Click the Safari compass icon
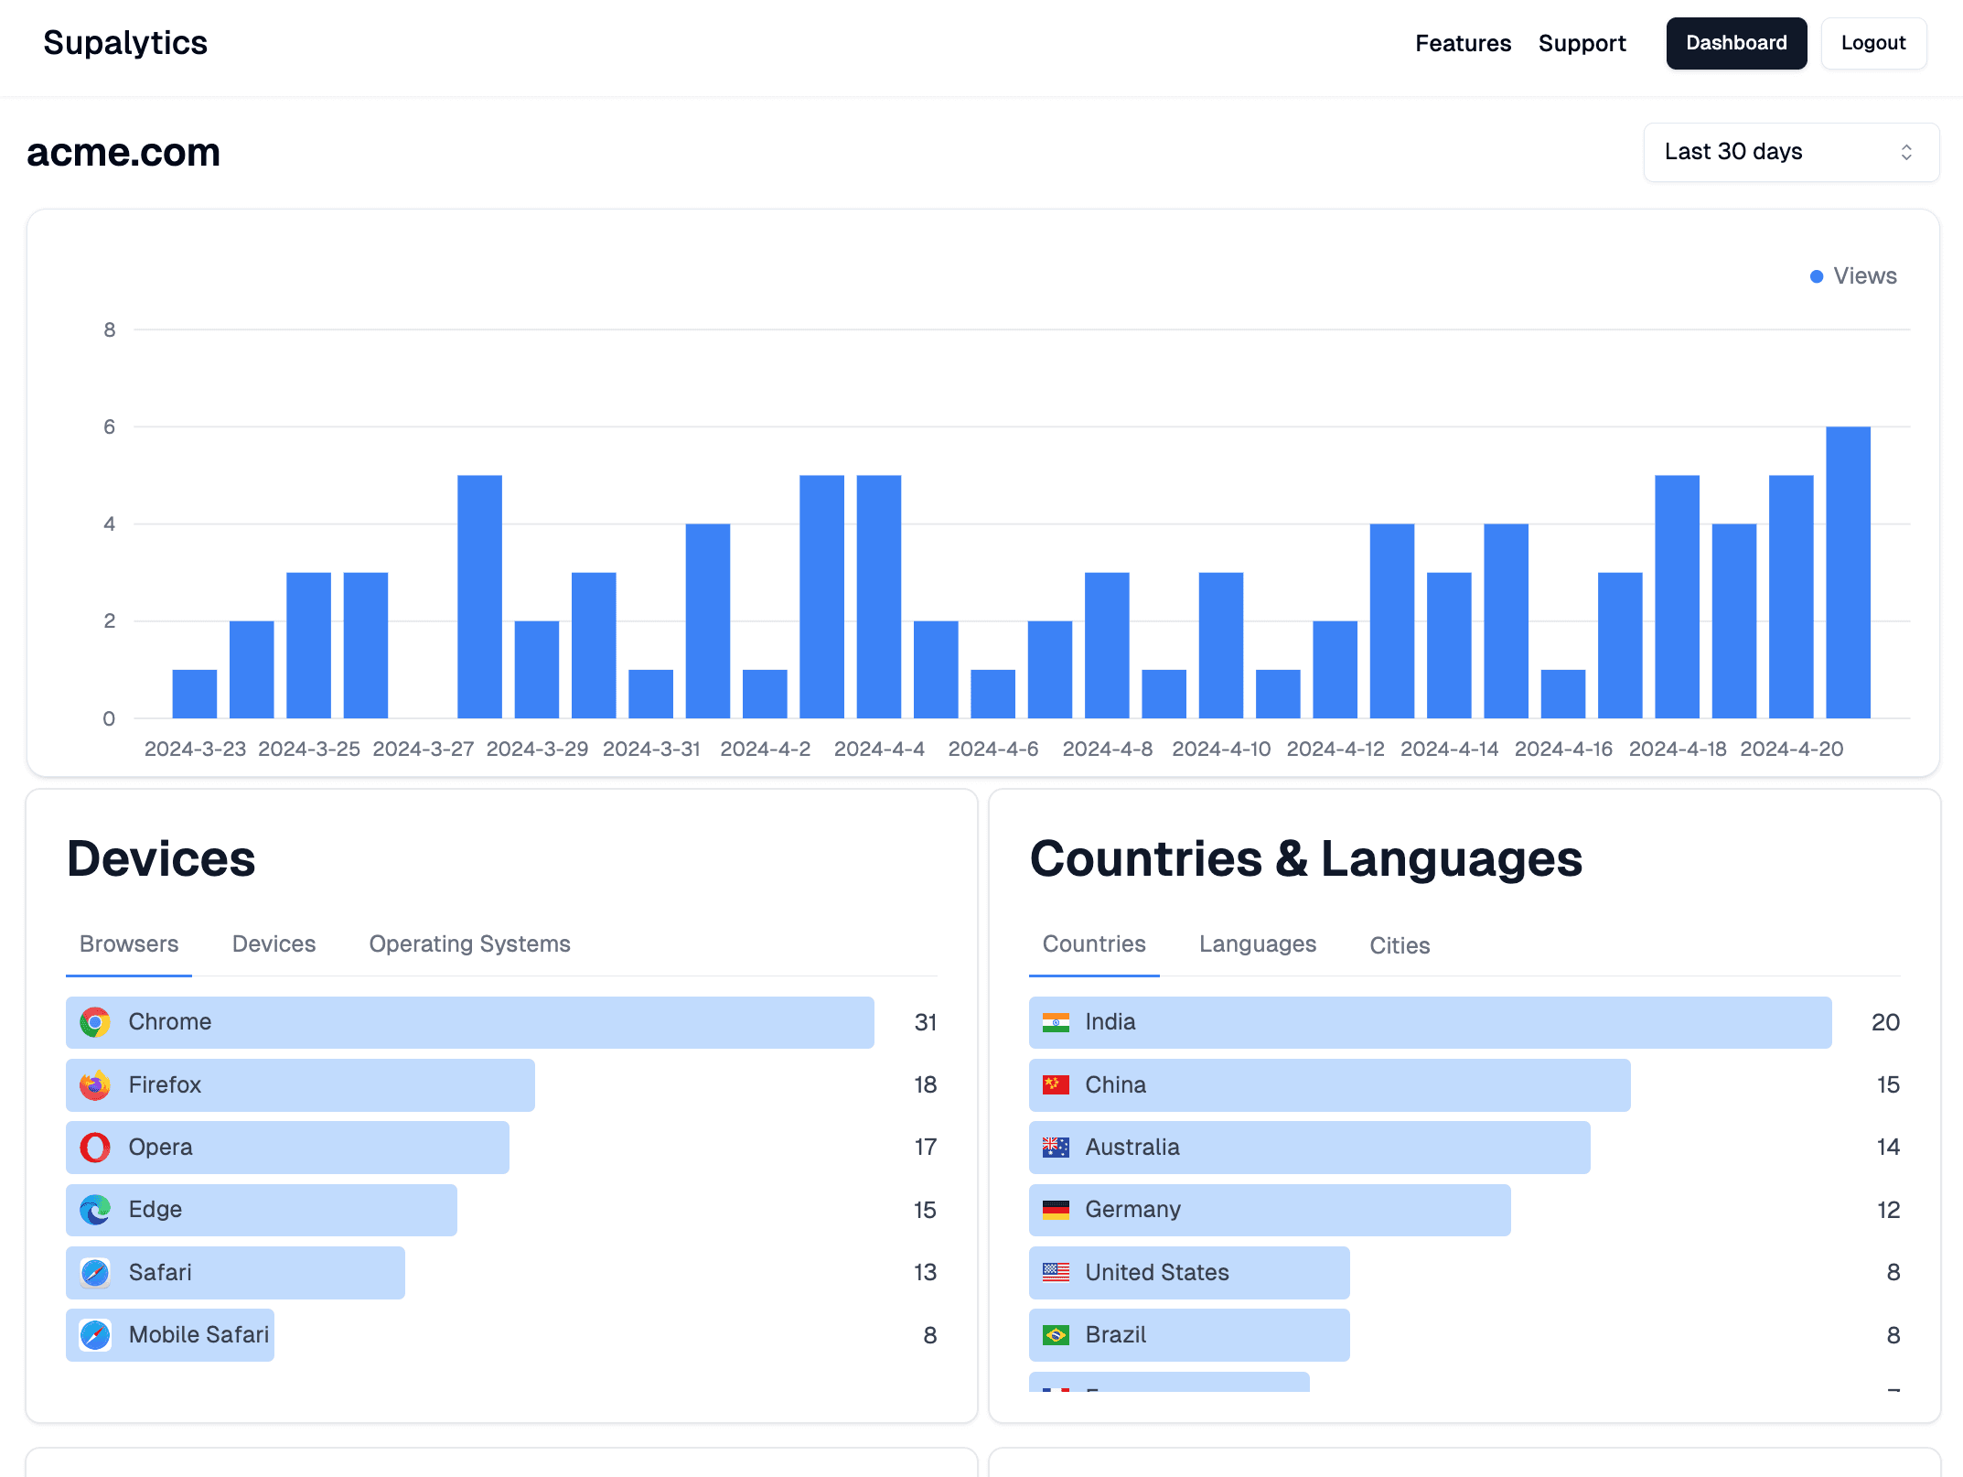1963x1477 pixels. (95, 1273)
